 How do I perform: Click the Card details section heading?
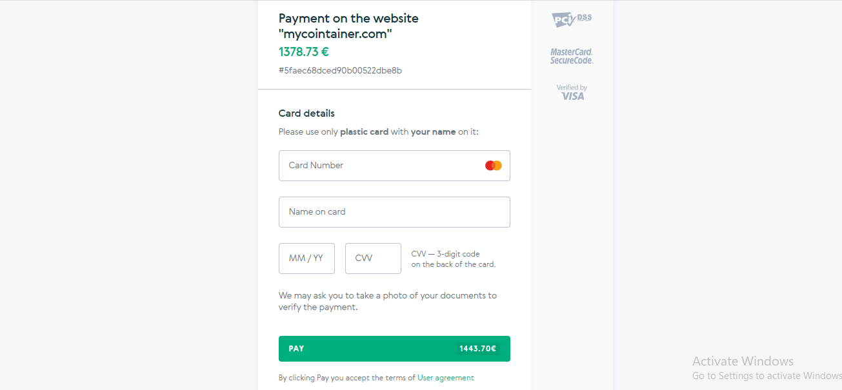pyautogui.click(x=306, y=113)
